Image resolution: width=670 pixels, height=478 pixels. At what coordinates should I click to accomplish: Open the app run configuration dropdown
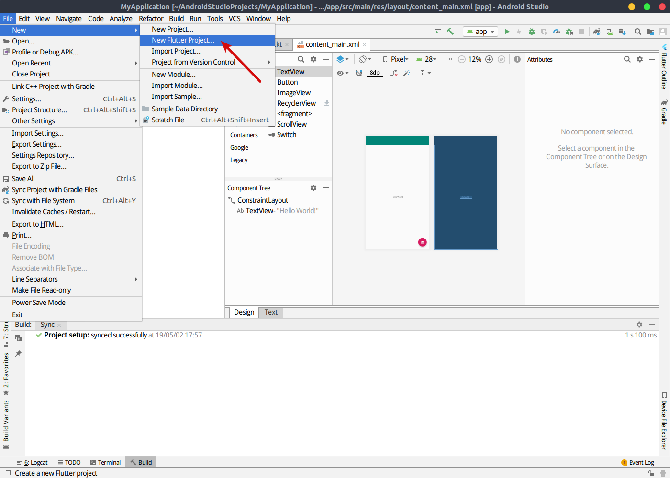pyautogui.click(x=481, y=32)
